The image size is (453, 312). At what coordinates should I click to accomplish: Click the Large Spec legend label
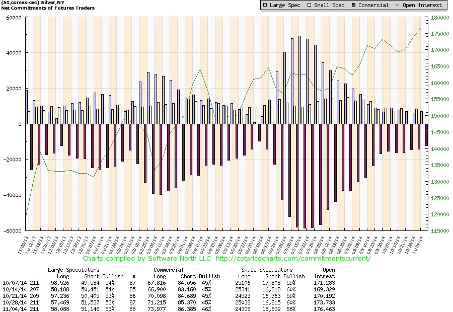285,5
